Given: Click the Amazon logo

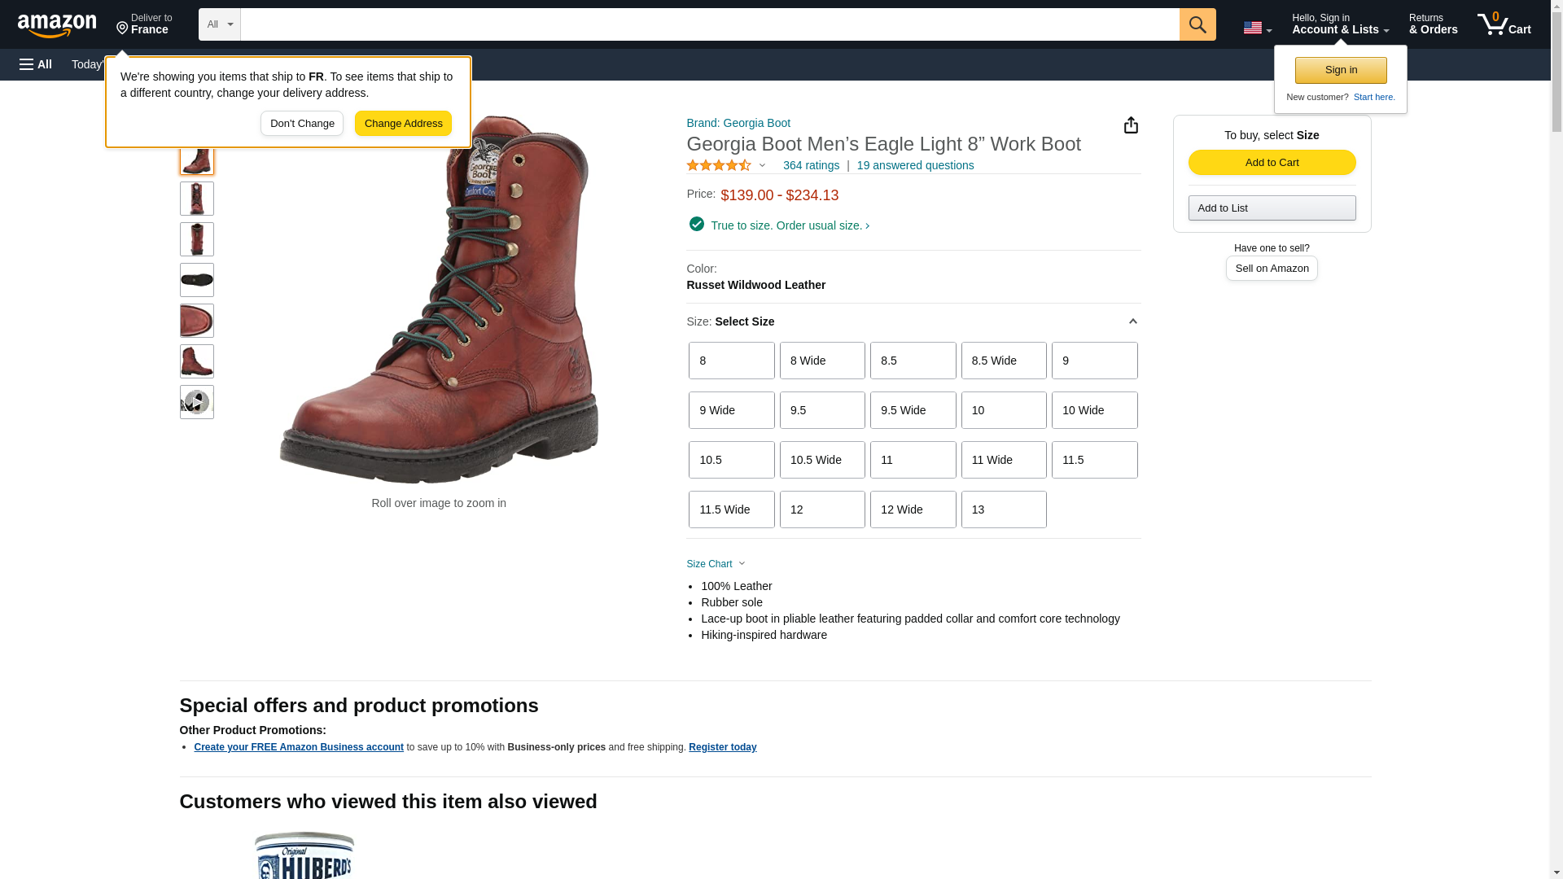Looking at the screenshot, I should tap(57, 25).
